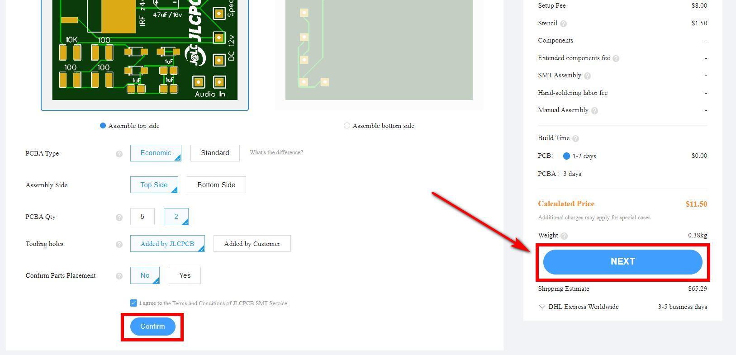This screenshot has height=355, width=736.
Task: Set PCBA quantity to 5
Action: (142, 217)
